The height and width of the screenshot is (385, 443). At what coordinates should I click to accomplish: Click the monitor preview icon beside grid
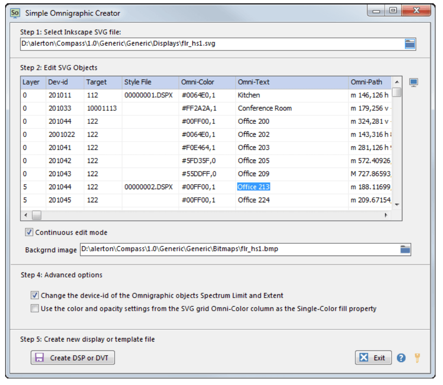[413, 83]
